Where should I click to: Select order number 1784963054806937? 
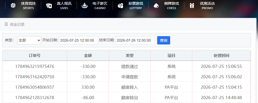[x=35, y=87]
